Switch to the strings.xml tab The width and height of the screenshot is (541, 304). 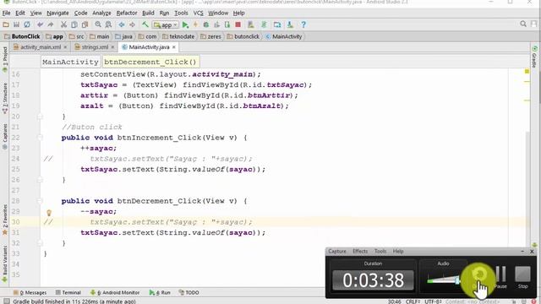click(94, 47)
